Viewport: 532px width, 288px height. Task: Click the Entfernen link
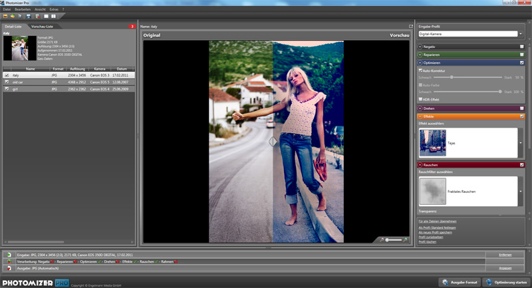(x=505, y=255)
